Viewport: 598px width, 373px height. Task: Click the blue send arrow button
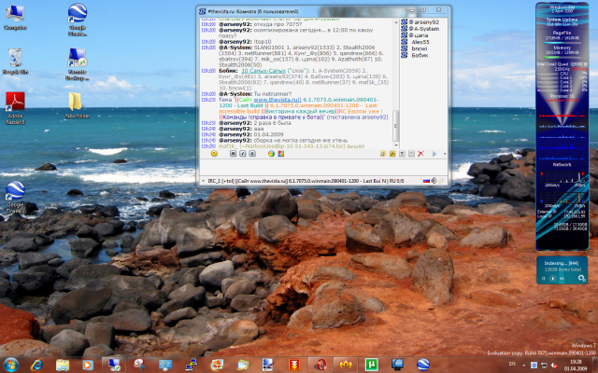tap(434, 154)
